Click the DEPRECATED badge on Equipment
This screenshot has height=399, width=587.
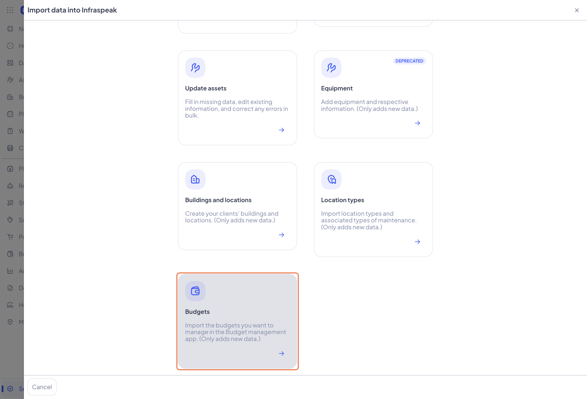(x=409, y=61)
